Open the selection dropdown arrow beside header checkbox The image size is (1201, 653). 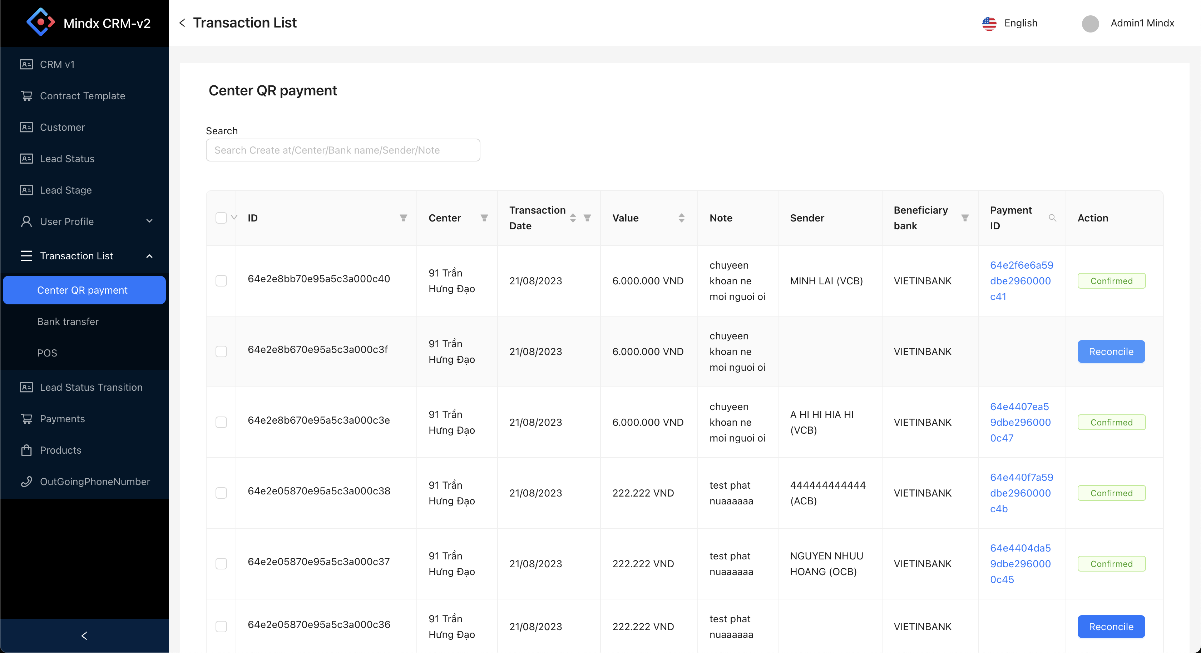click(x=234, y=217)
